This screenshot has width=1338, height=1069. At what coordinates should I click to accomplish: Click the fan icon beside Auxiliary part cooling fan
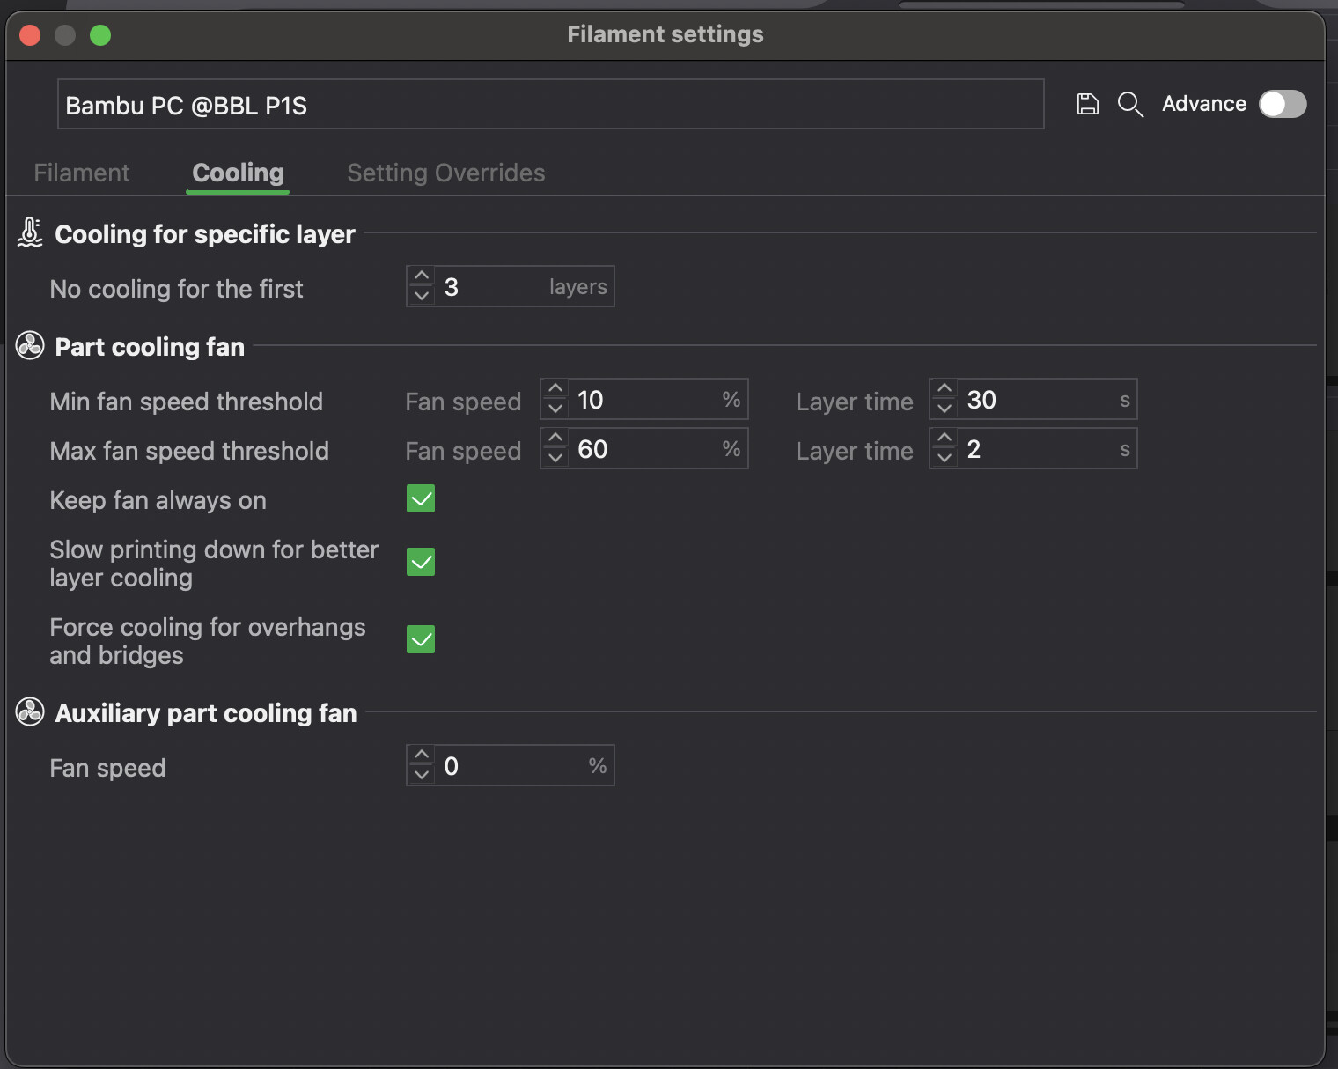point(30,712)
